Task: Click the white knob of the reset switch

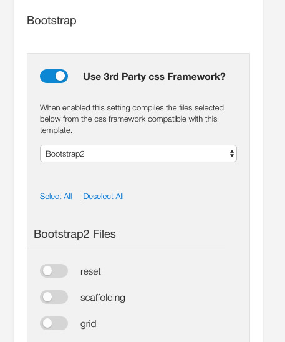Action: tap(47, 271)
